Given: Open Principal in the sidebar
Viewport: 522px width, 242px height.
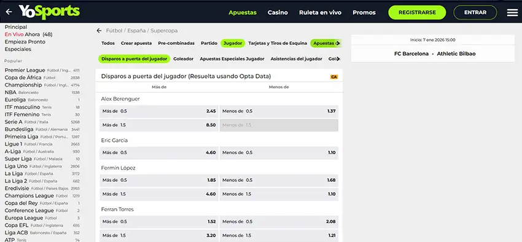Looking at the screenshot, I should (16, 27).
